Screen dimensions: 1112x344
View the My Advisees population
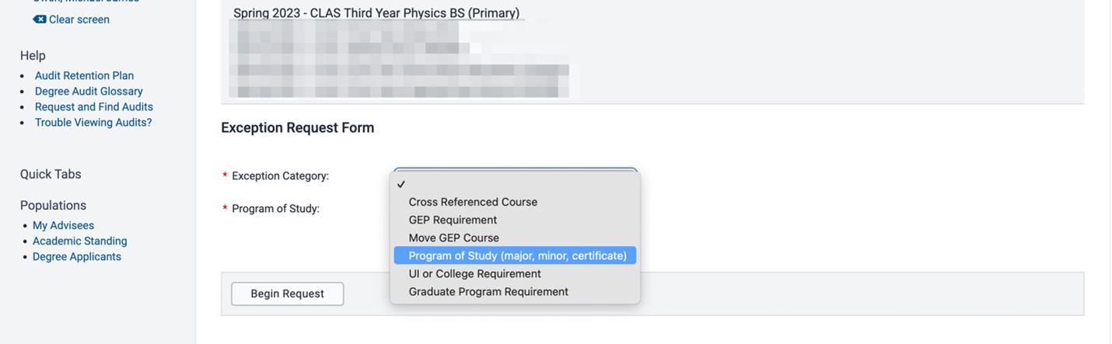(63, 225)
